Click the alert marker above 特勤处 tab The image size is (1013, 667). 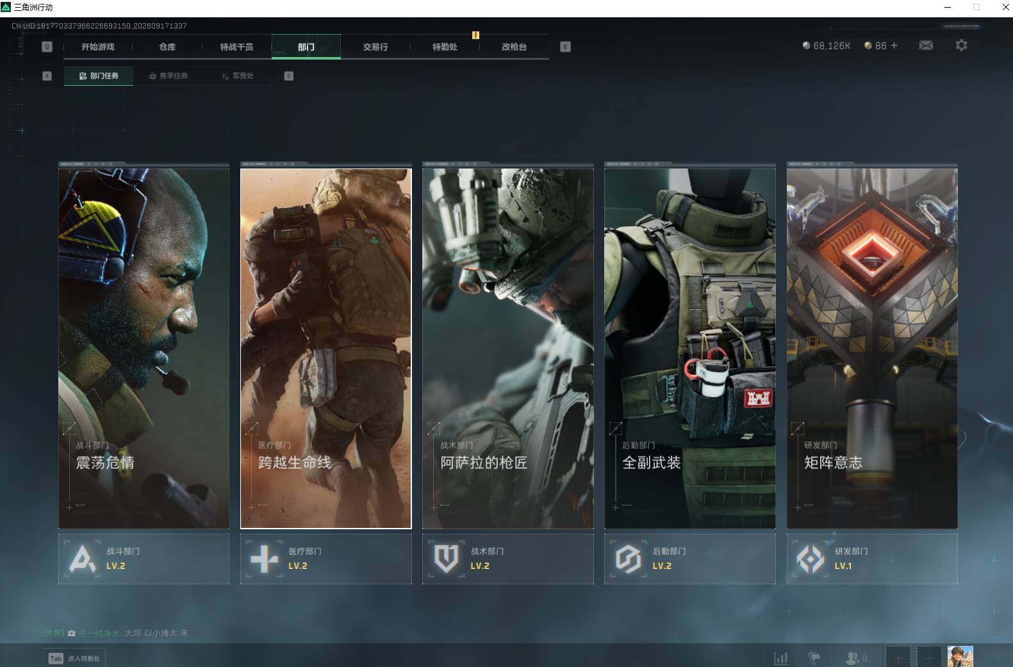pyautogui.click(x=475, y=35)
